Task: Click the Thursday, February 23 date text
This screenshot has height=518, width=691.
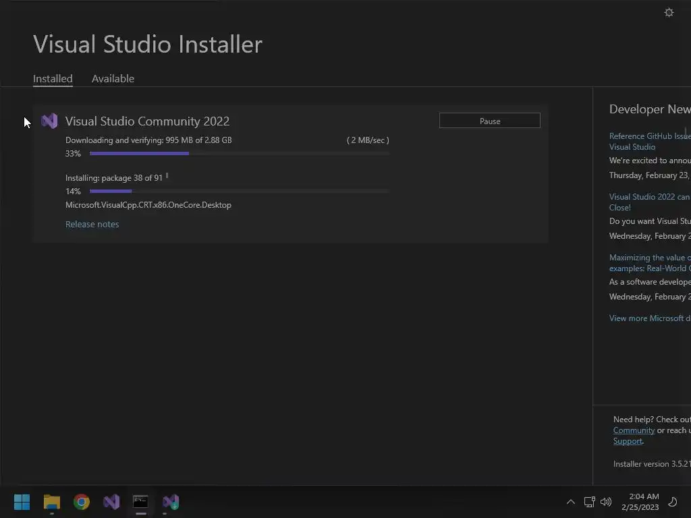Action: (650, 175)
